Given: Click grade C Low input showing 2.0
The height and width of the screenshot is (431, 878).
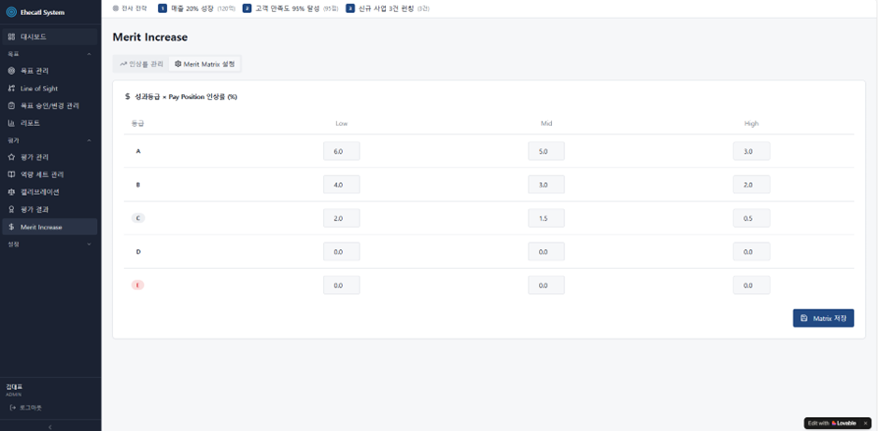Looking at the screenshot, I should (x=342, y=218).
